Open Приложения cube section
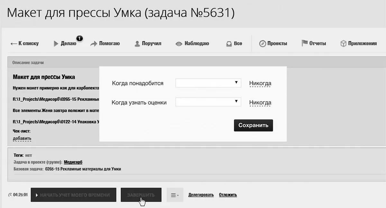386x208 pixels. pyautogui.click(x=358, y=43)
